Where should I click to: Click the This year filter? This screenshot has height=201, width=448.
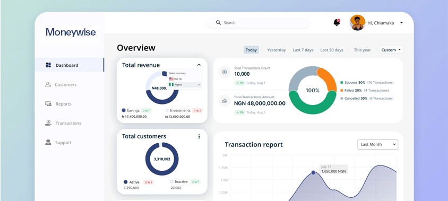pyautogui.click(x=363, y=50)
